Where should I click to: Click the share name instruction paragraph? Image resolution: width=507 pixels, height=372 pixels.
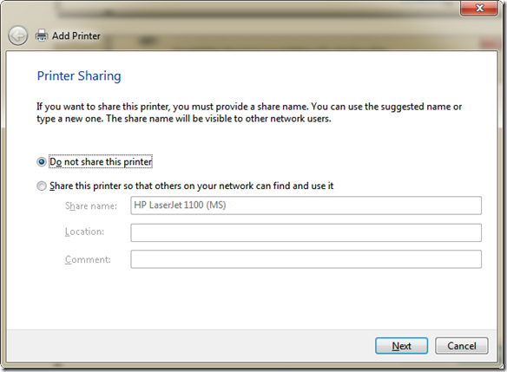coord(249,113)
